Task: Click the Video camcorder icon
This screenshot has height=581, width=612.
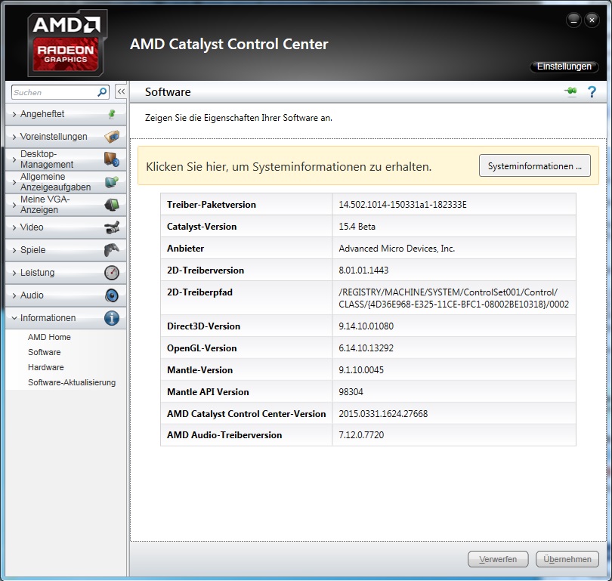Action: [x=112, y=227]
